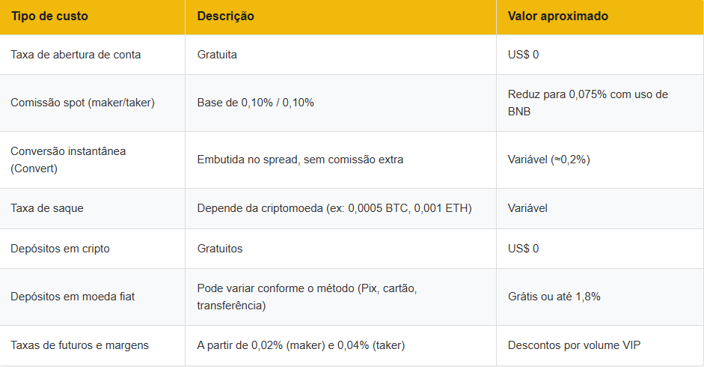Viewport: 704px width, 367px height.
Task: Select the 'Reduz para 0,075% com uso de BNB' cell
Action: (587, 103)
